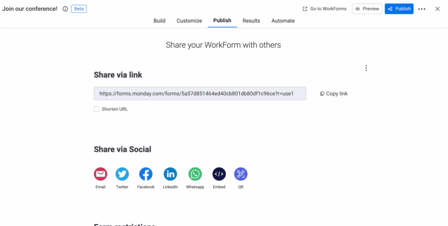Open the form Preview

pos(367,9)
